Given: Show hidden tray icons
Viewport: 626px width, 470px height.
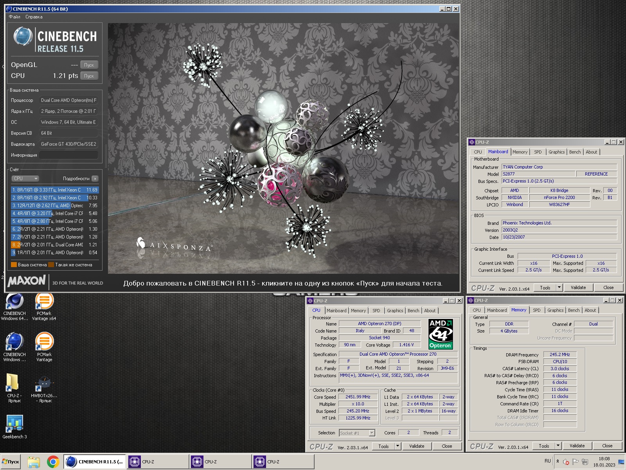Looking at the screenshot, I should 558,461.
